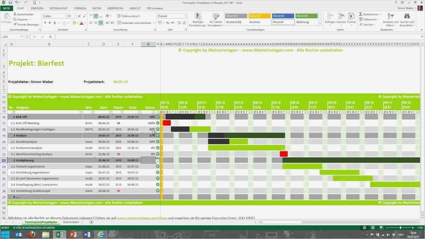Image resolution: width=425 pixels, height=239 pixels.
Task: Toggle bold formatting with F icon
Action: click(45, 23)
